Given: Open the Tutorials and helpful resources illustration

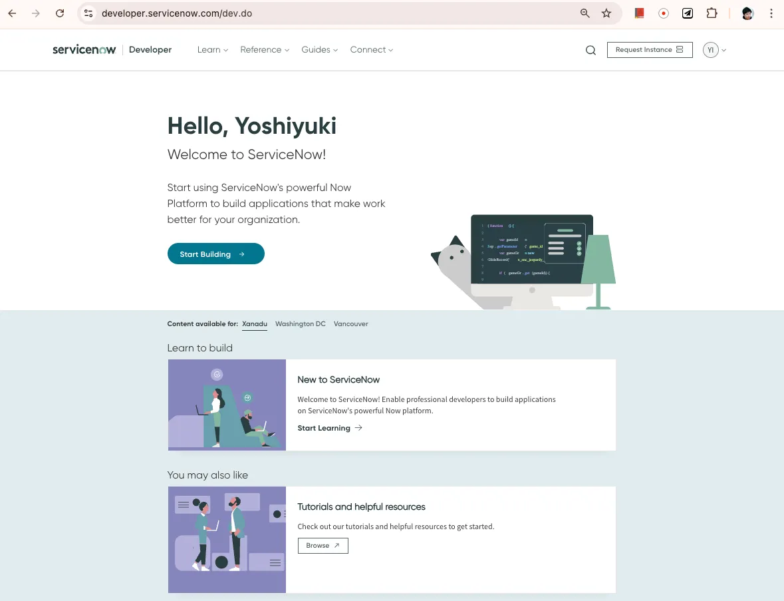Looking at the screenshot, I should [227, 540].
